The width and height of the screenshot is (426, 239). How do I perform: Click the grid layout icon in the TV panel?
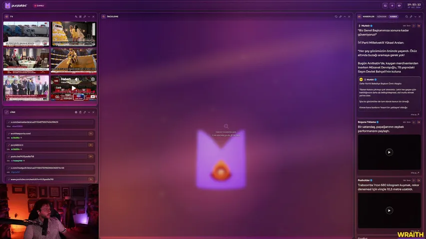tap(80, 16)
